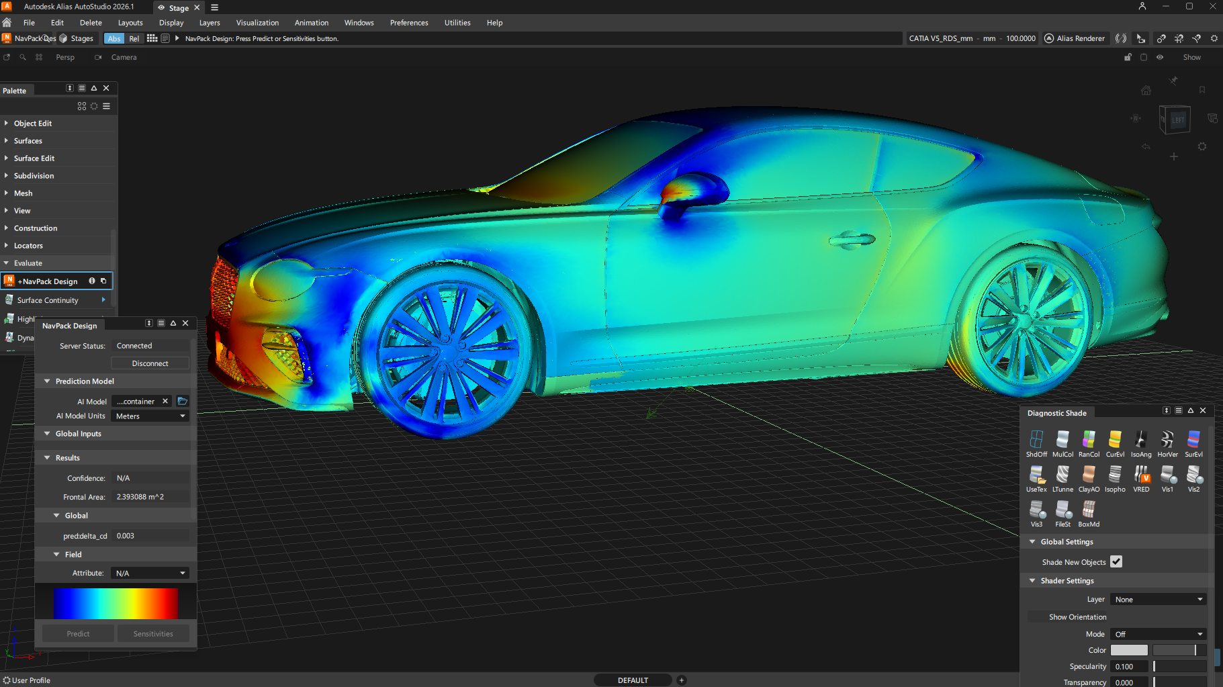Open the Show Orientation Mode dropdown
Image resolution: width=1223 pixels, height=687 pixels.
pyautogui.click(x=1159, y=634)
